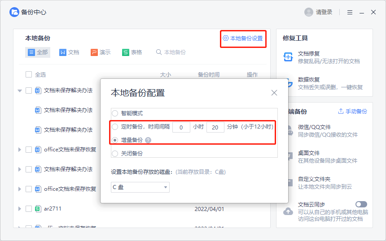This screenshot has height=241, width=386.
Task: Click the 文档修复 repair tool icon
Action: coord(288,57)
